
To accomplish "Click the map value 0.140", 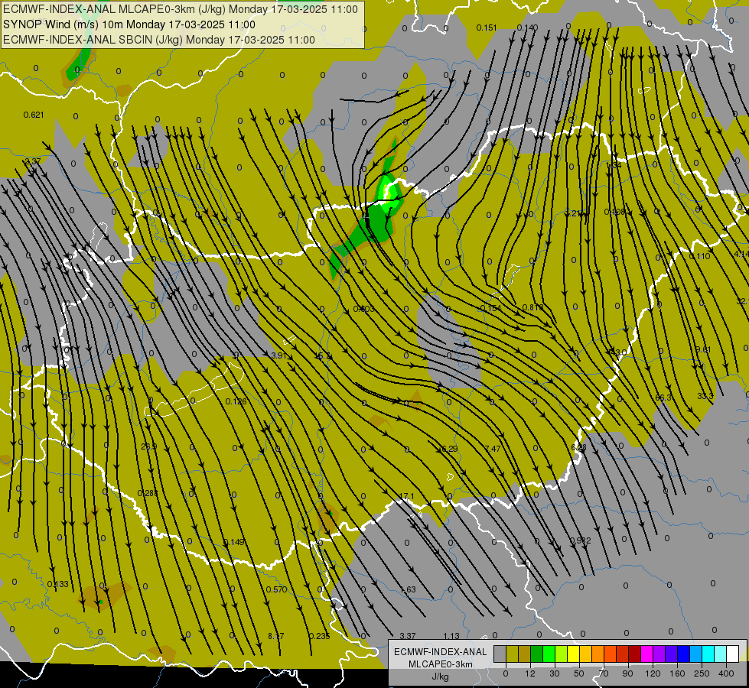I will coord(527,28).
